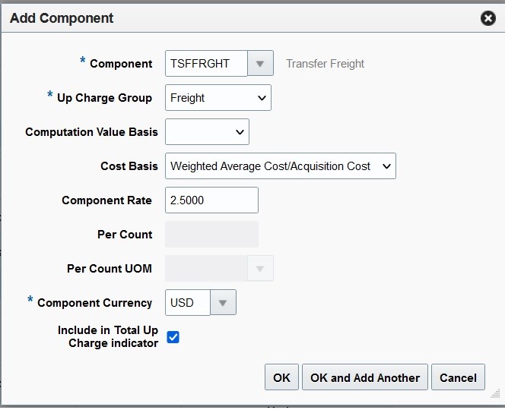The width and height of the screenshot is (505, 410).
Task: Click the Include in Total Up Charge label
Action: coord(108,336)
